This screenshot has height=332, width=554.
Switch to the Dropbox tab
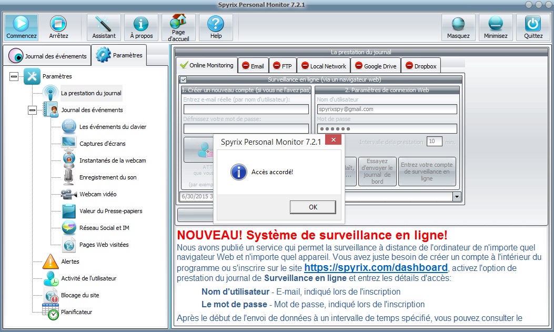pos(421,66)
